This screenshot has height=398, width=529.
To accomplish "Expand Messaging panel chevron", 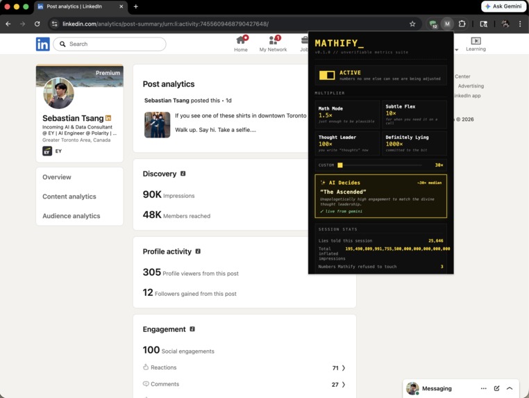I will point(510,388).
